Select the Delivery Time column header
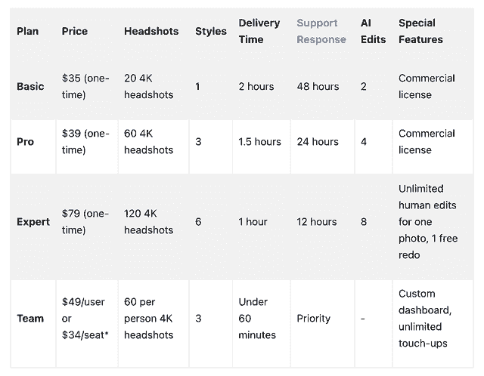Screen dimensions: 484x376 click(x=259, y=31)
